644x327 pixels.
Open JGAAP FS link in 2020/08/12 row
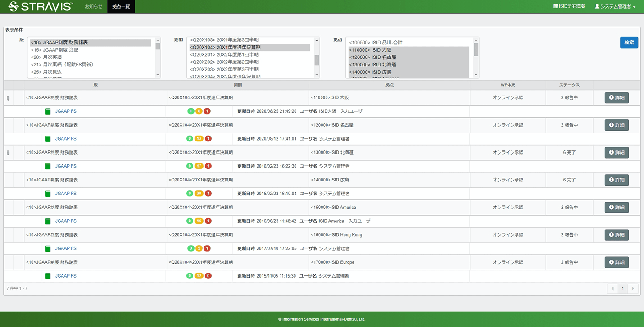coord(66,139)
